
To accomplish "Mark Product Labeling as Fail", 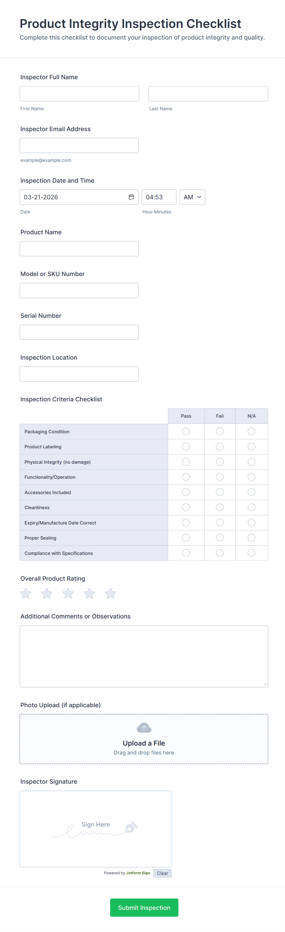I will (220, 447).
